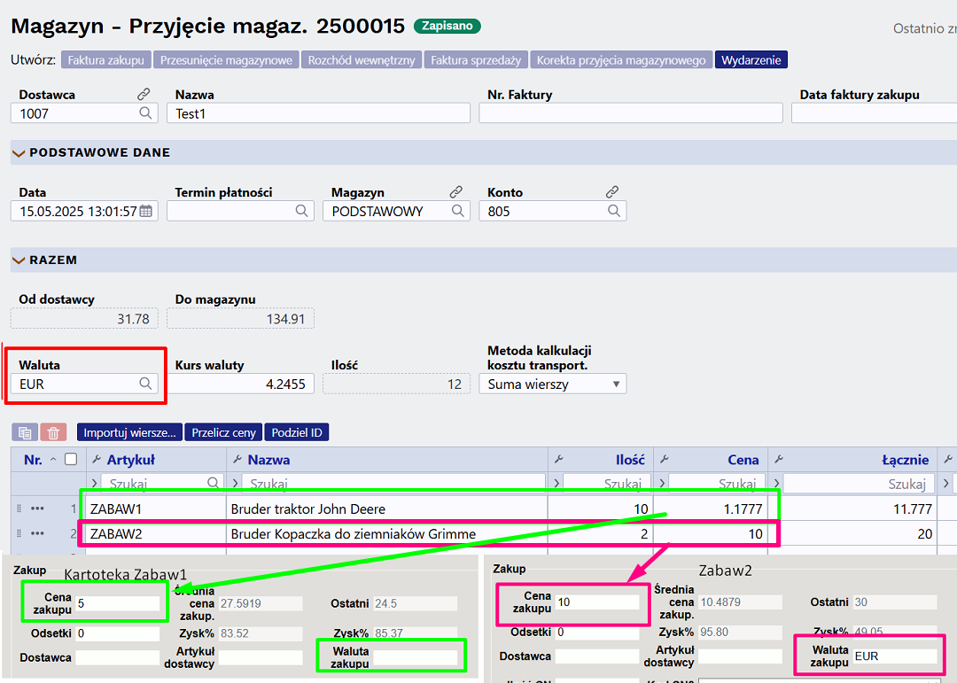Open calendar picker in the Data field
The height and width of the screenshot is (683, 957).
[x=146, y=211]
